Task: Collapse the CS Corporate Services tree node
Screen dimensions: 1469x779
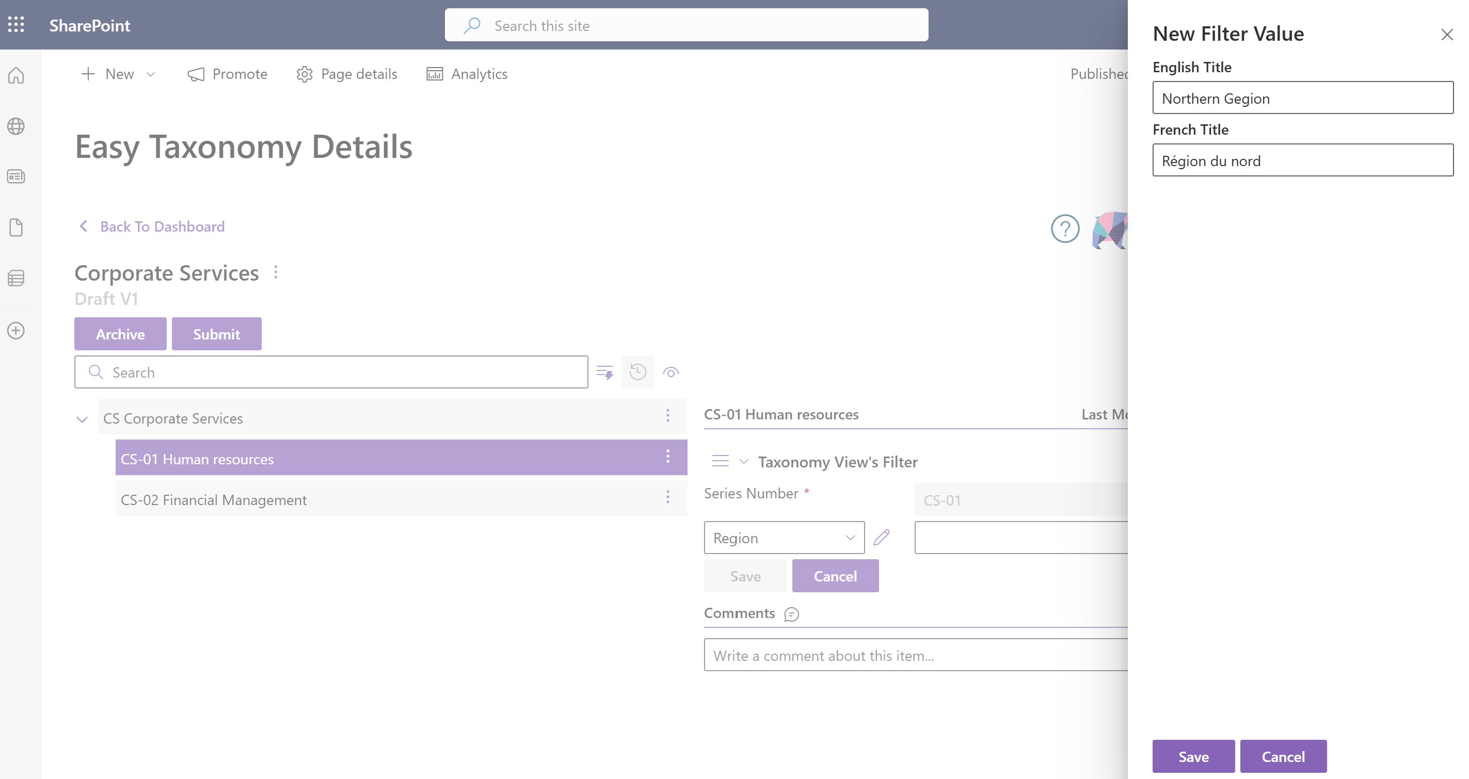Action: click(x=82, y=419)
